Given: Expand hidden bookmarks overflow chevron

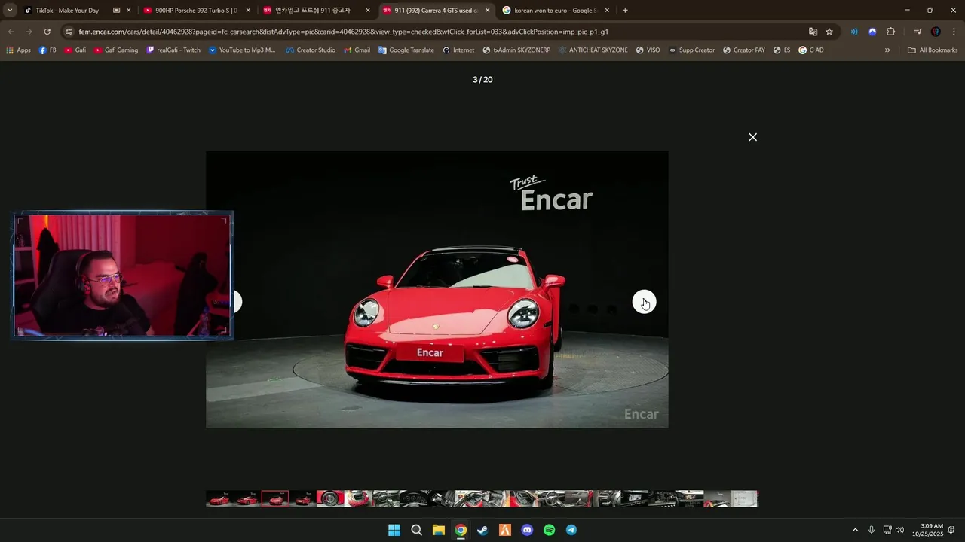Looking at the screenshot, I should point(887,50).
